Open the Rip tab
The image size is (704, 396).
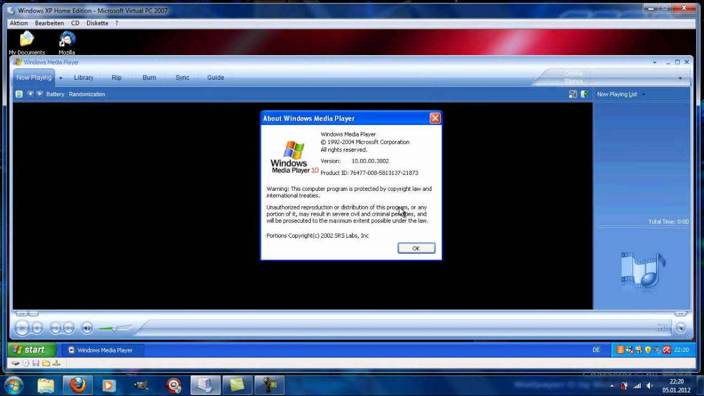tap(117, 78)
